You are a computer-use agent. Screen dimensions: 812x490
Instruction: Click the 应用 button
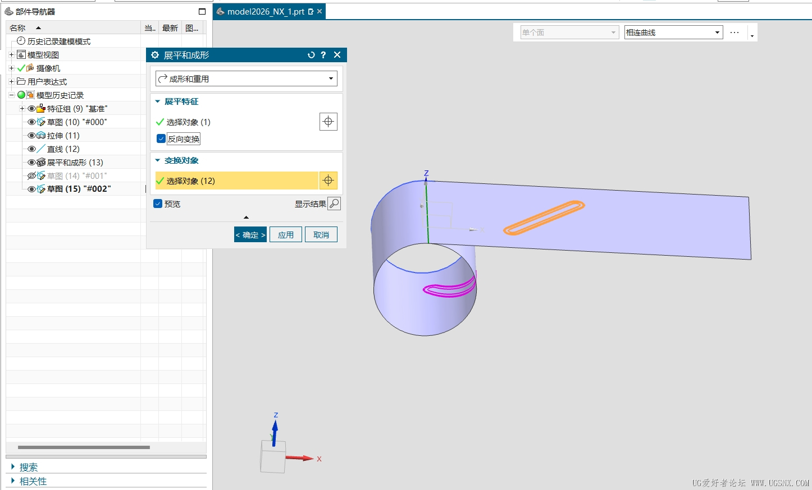click(286, 235)
